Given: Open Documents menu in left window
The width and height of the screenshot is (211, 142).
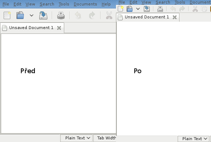Looking at the screenshot, I should [x=85, y=4].
